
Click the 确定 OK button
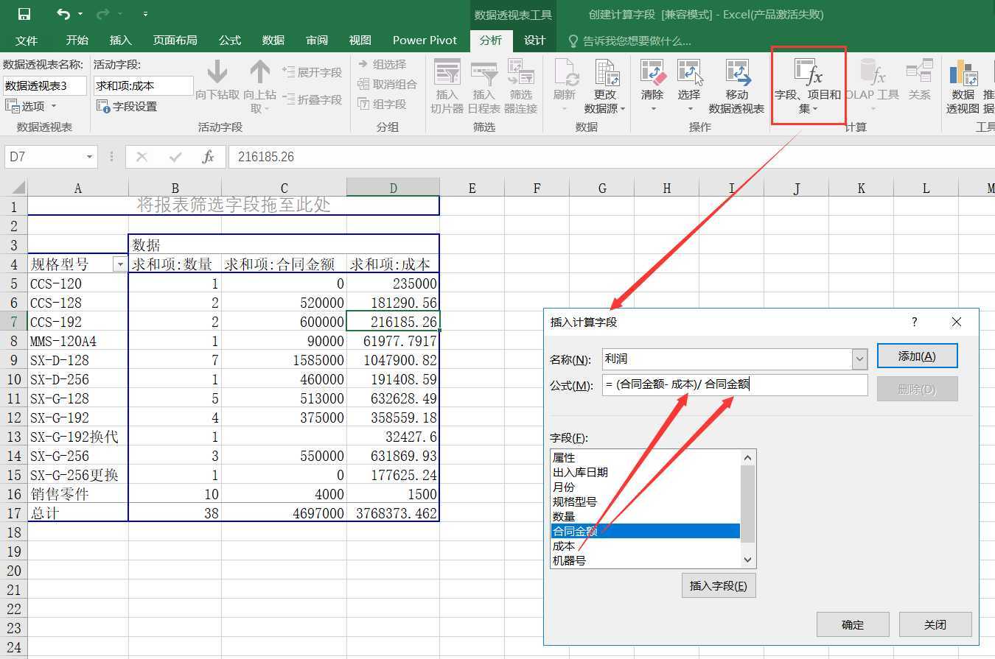pyautogui.click(x=853, y=624)
